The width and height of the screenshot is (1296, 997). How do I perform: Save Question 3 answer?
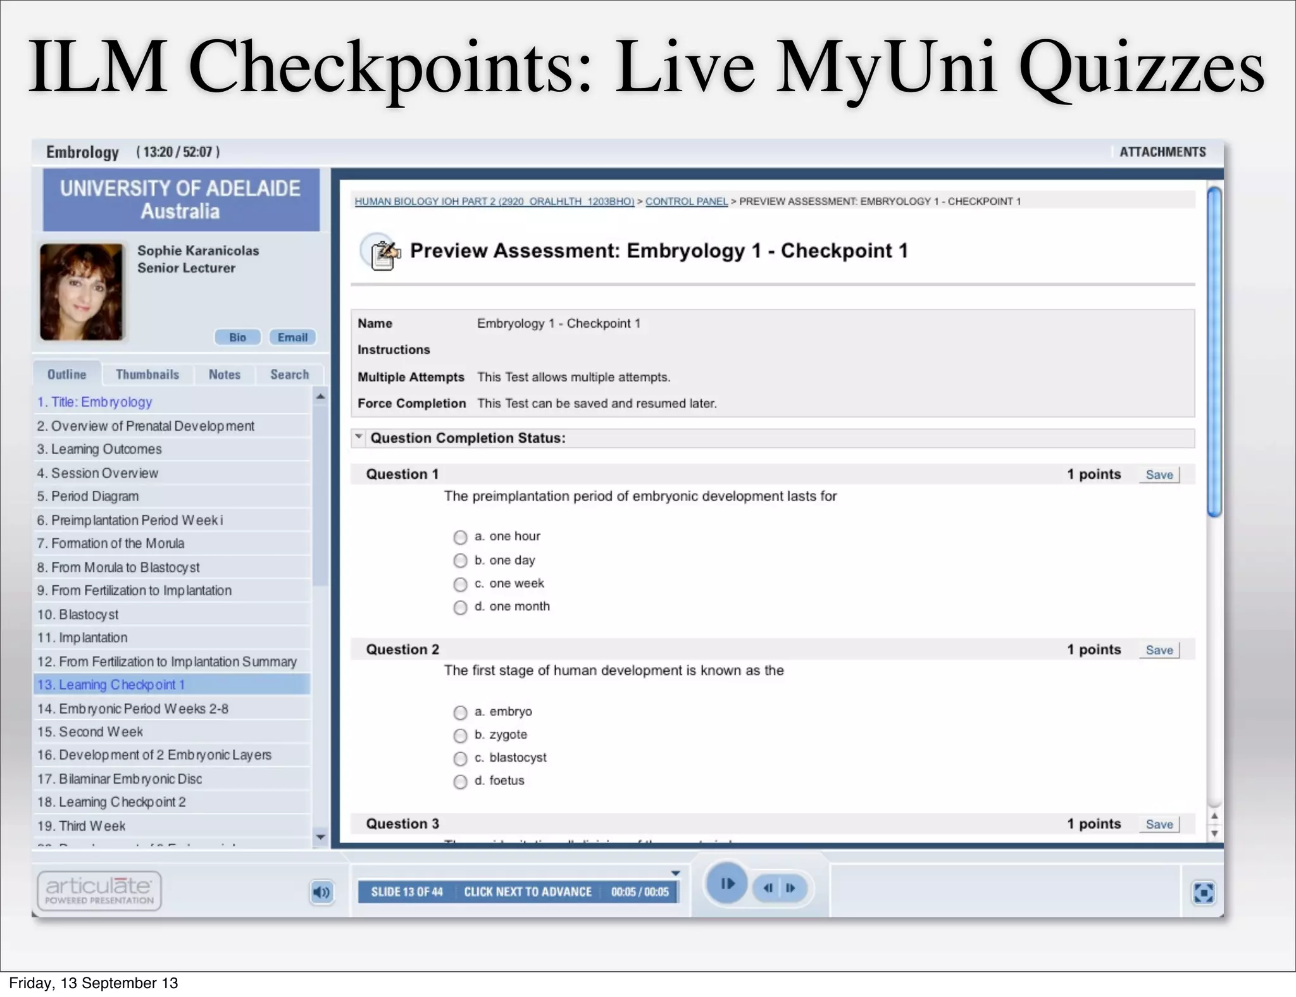tap(1159, 824)
